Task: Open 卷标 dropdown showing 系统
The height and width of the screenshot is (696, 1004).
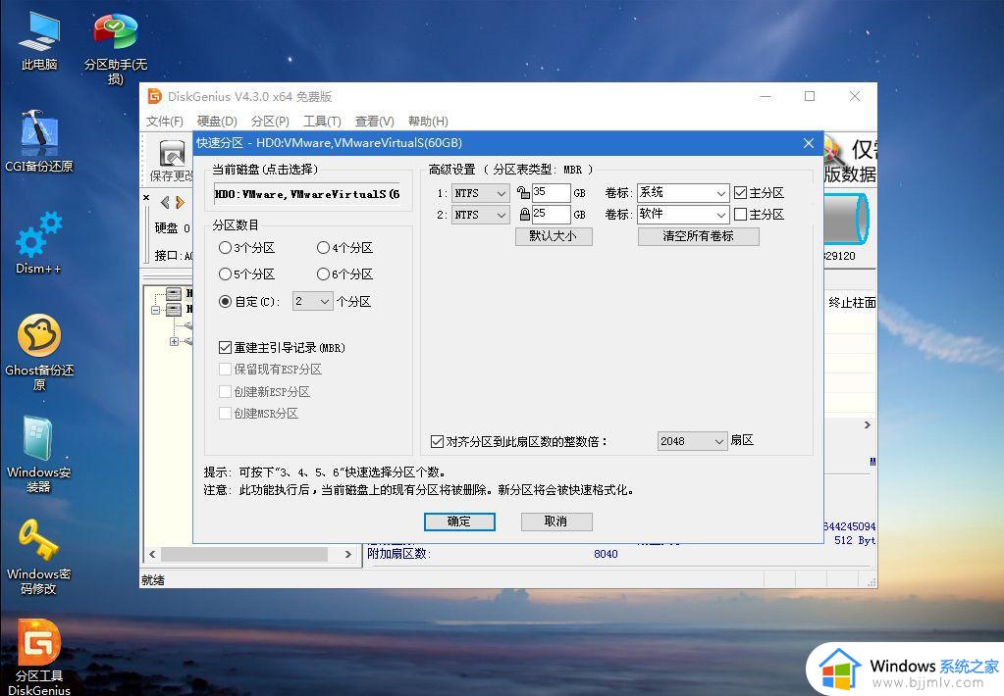Action: tap(683, 193)
